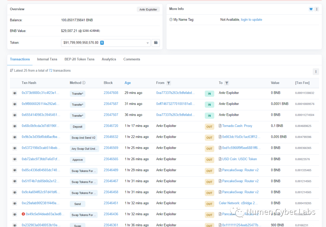Viewport: 326px width, 227px height.
Task: Open the More Info three-dot menu
Action: pos(317,9)
